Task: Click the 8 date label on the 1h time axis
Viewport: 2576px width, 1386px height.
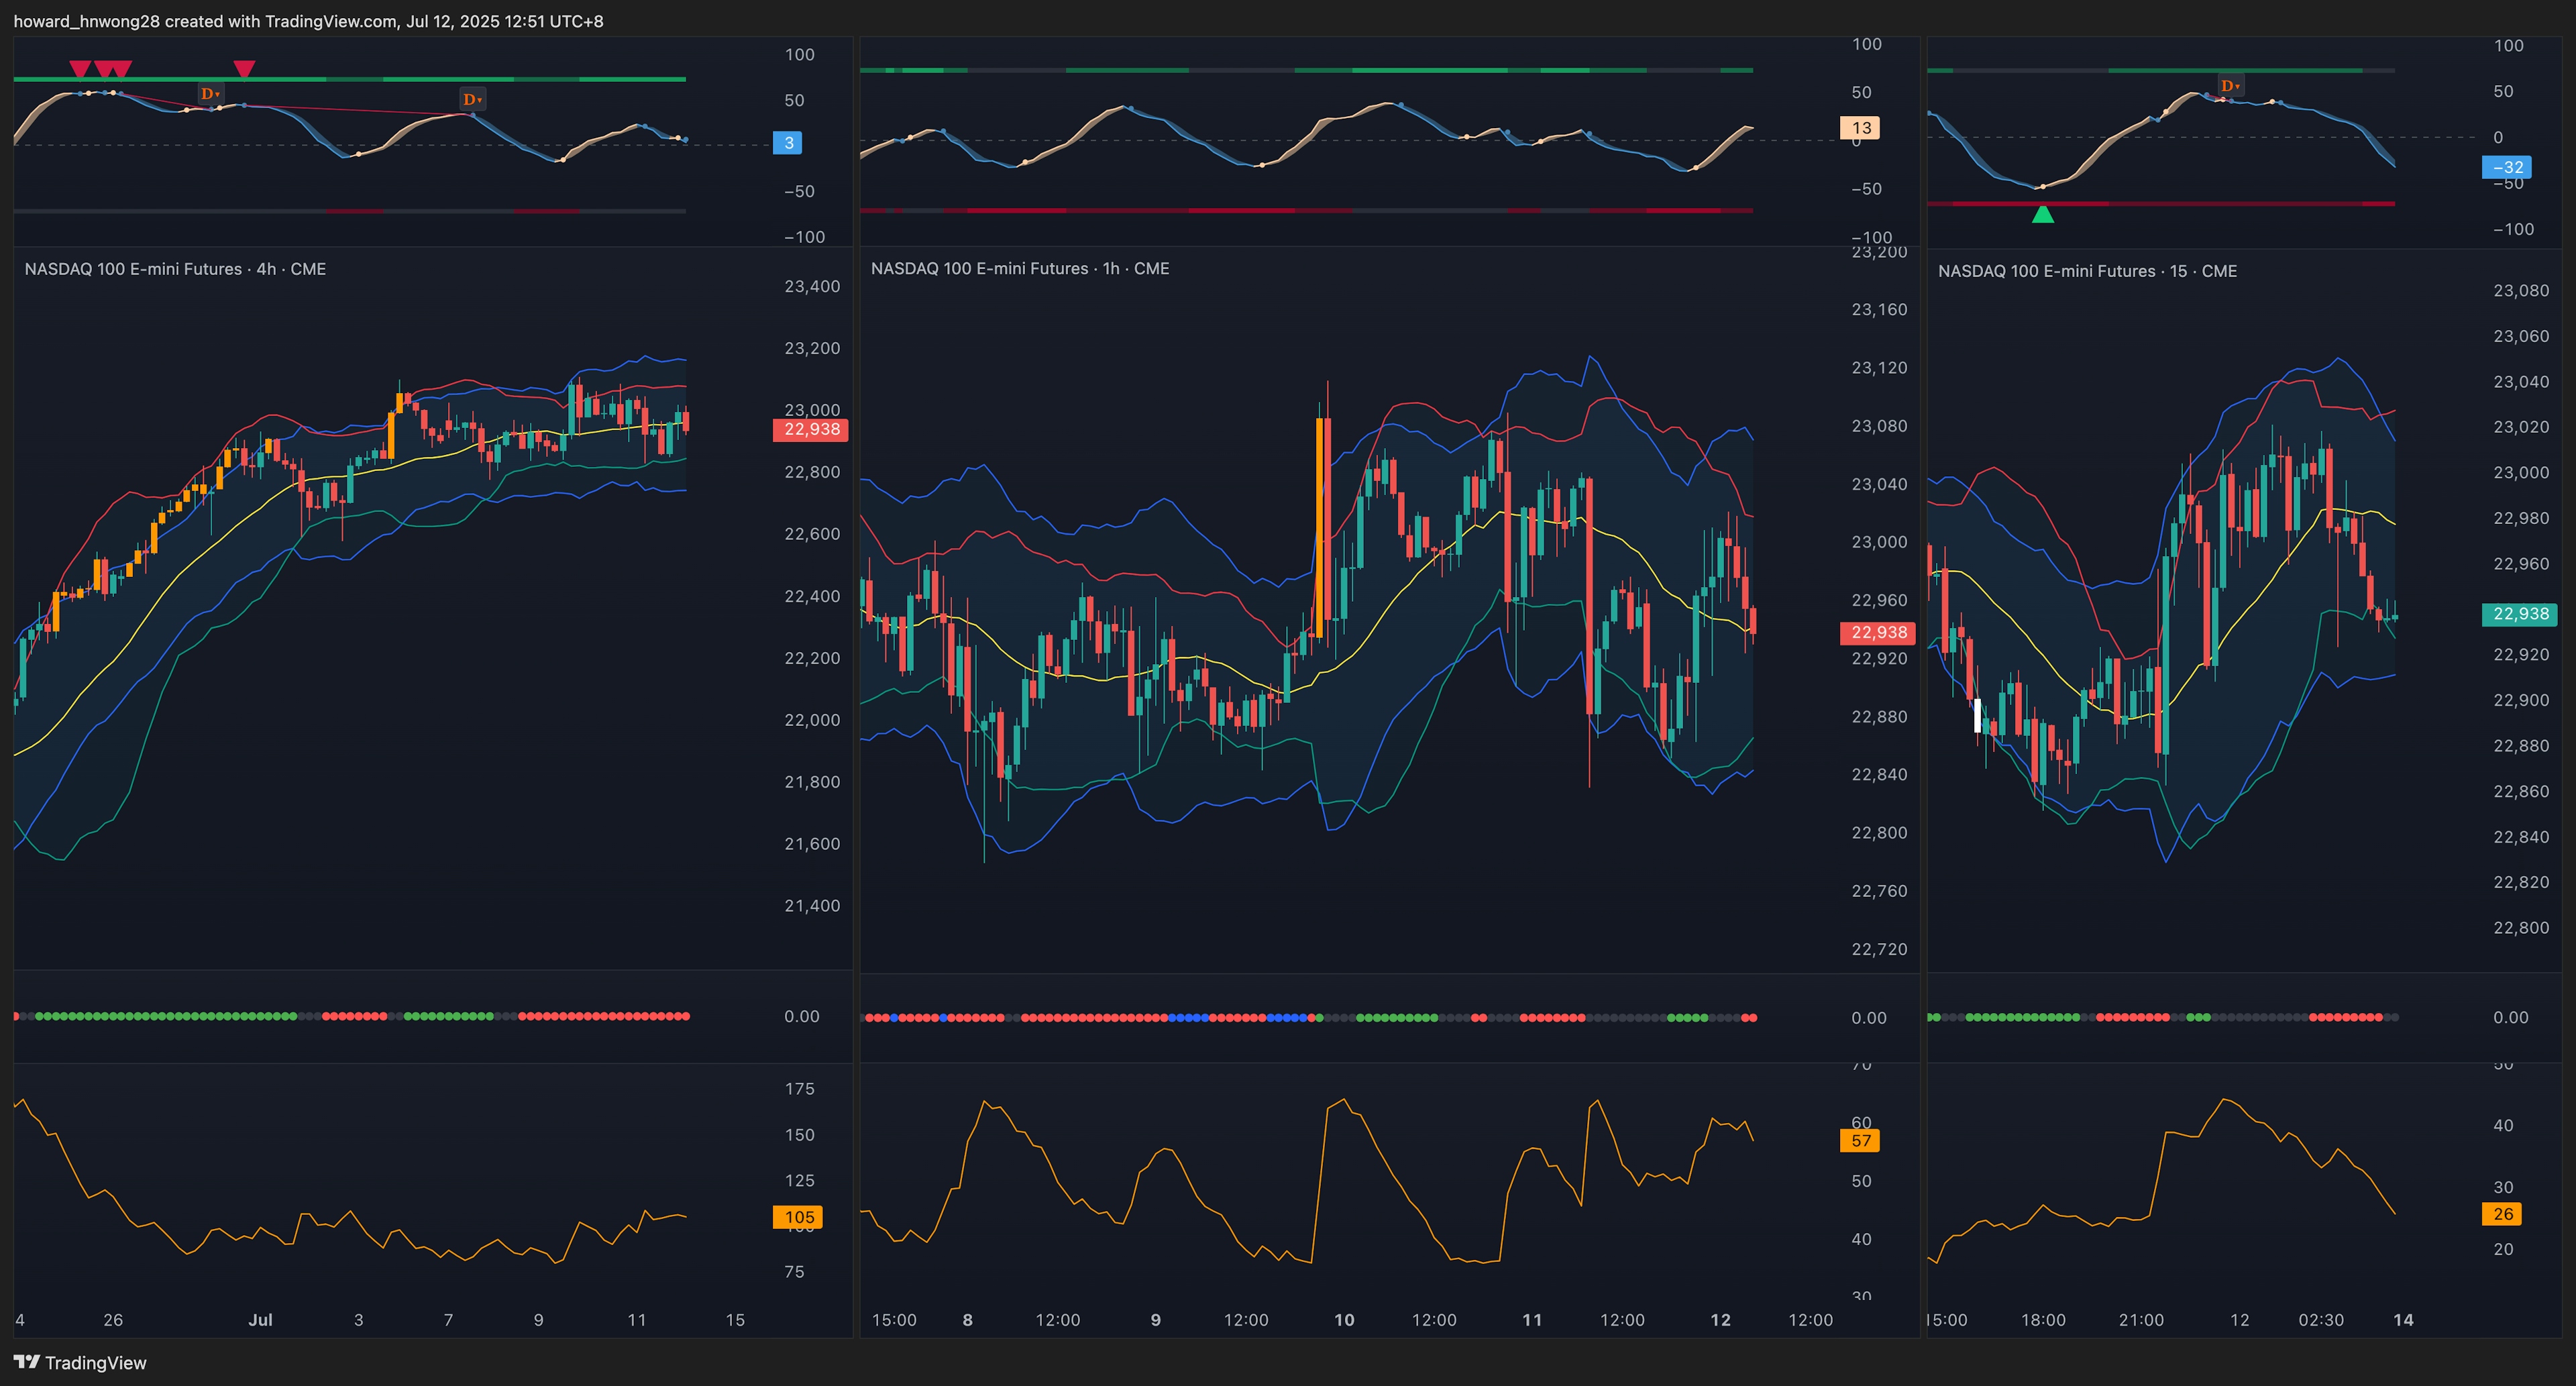Action: (x=967, y=1320)
